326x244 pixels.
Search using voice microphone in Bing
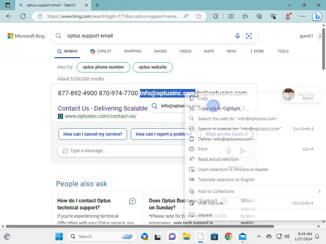(x=237, y=36)
